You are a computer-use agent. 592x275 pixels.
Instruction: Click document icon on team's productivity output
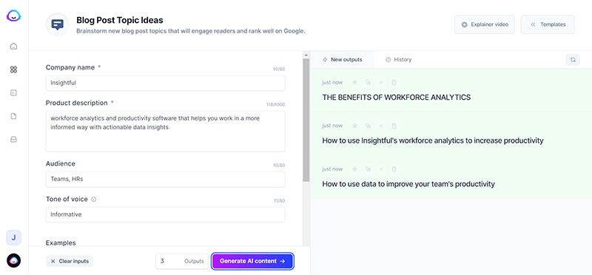pyautogui.click(x=394, y=169)
